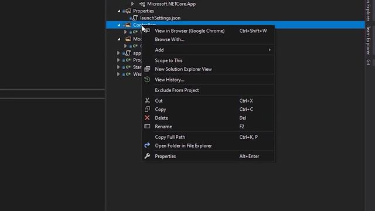Click the View in Browser icon

pyautogui.click(x=148, y=30)
